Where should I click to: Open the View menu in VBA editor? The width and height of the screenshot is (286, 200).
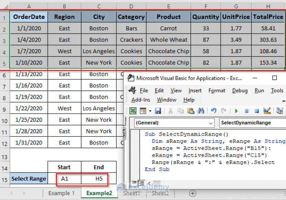[x=176, y=91]
